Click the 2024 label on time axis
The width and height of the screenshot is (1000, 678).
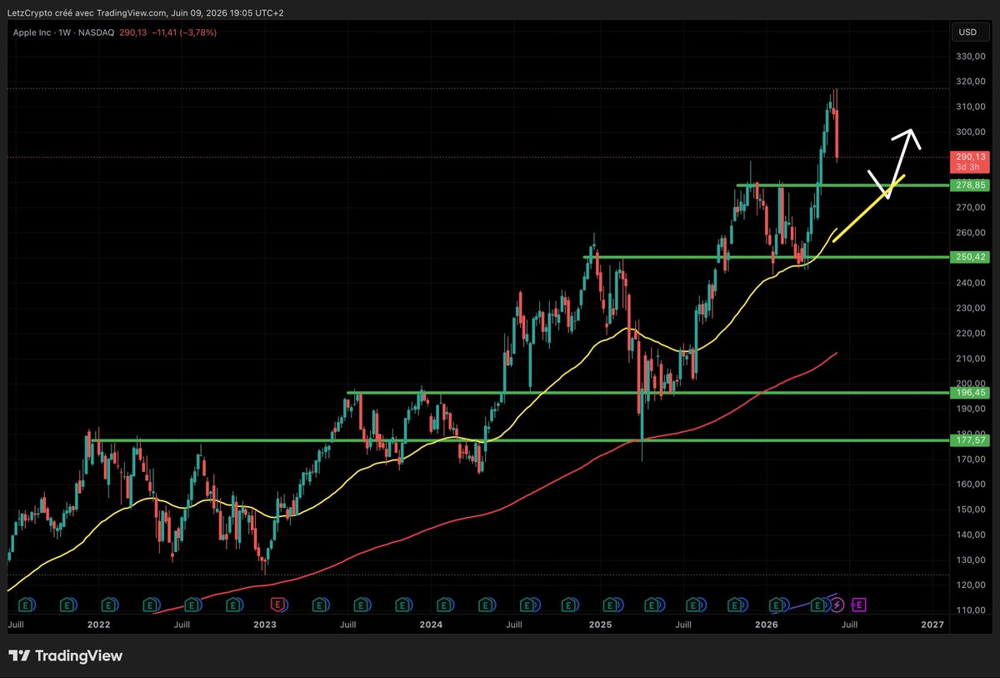(x=432, y=625)
